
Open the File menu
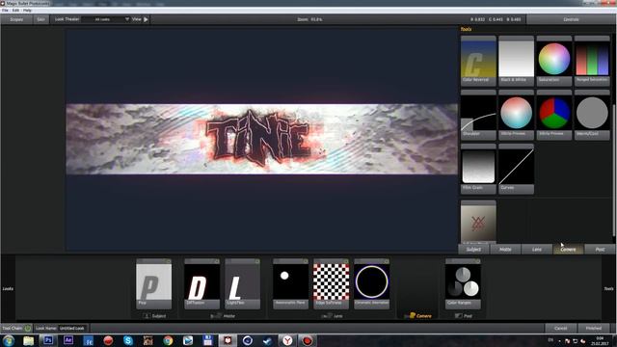pyautogui.click(x=5, y=11)
